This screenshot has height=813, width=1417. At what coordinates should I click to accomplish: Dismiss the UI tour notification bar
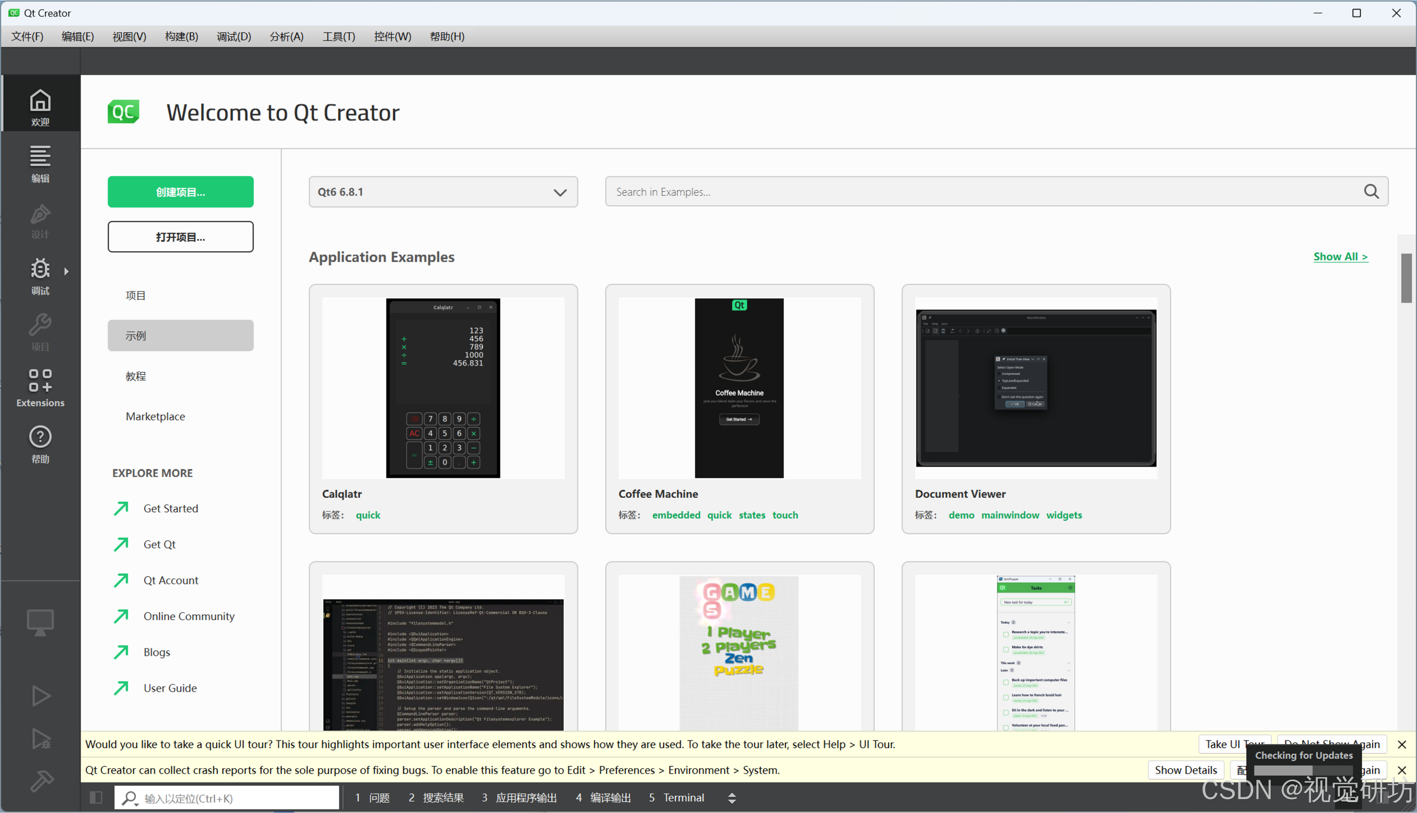1401,745
